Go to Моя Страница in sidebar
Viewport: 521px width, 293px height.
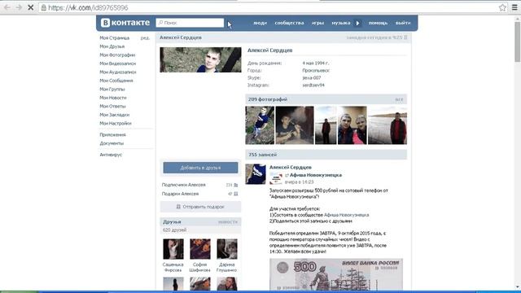tap(114, 38)
